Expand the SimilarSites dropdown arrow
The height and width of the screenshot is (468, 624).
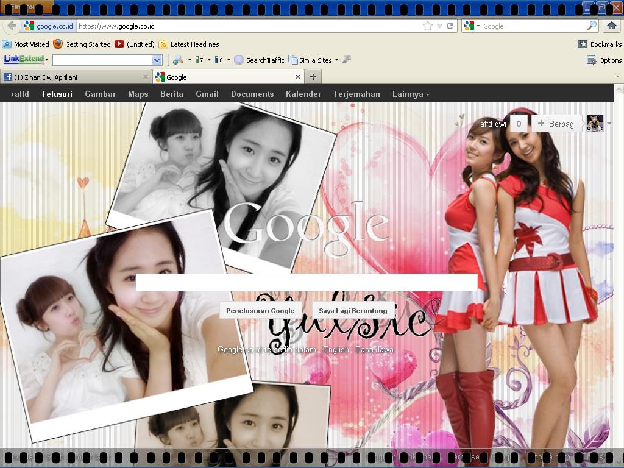[x=336, y=60]
